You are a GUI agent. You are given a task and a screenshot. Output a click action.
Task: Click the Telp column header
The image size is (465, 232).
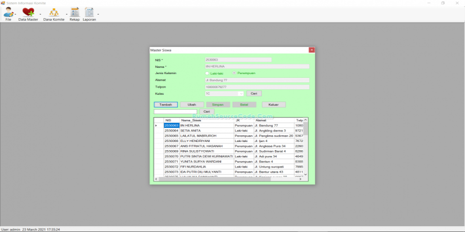[298, 120]
